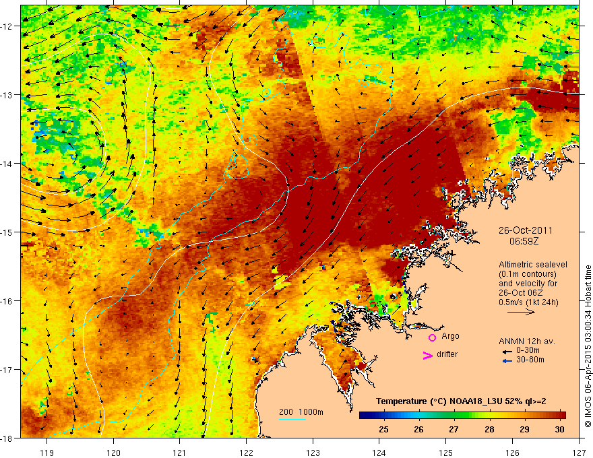Click the color bar tick label 28
Image resolution: width=593 pixels, height=458 pixels.
point(489,430)
